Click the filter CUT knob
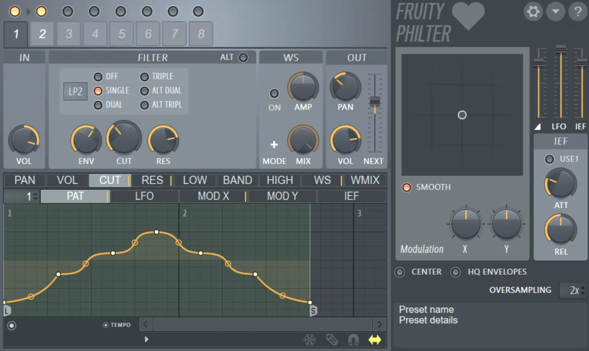The height and width of the screenshot is (351, 589). coord(124,138)
